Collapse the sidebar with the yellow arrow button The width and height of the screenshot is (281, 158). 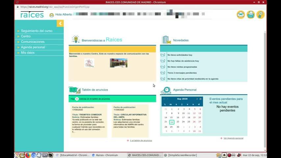pos(60,23)
